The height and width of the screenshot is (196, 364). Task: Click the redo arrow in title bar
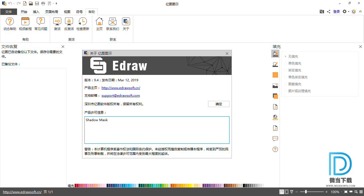coord(18,3)
